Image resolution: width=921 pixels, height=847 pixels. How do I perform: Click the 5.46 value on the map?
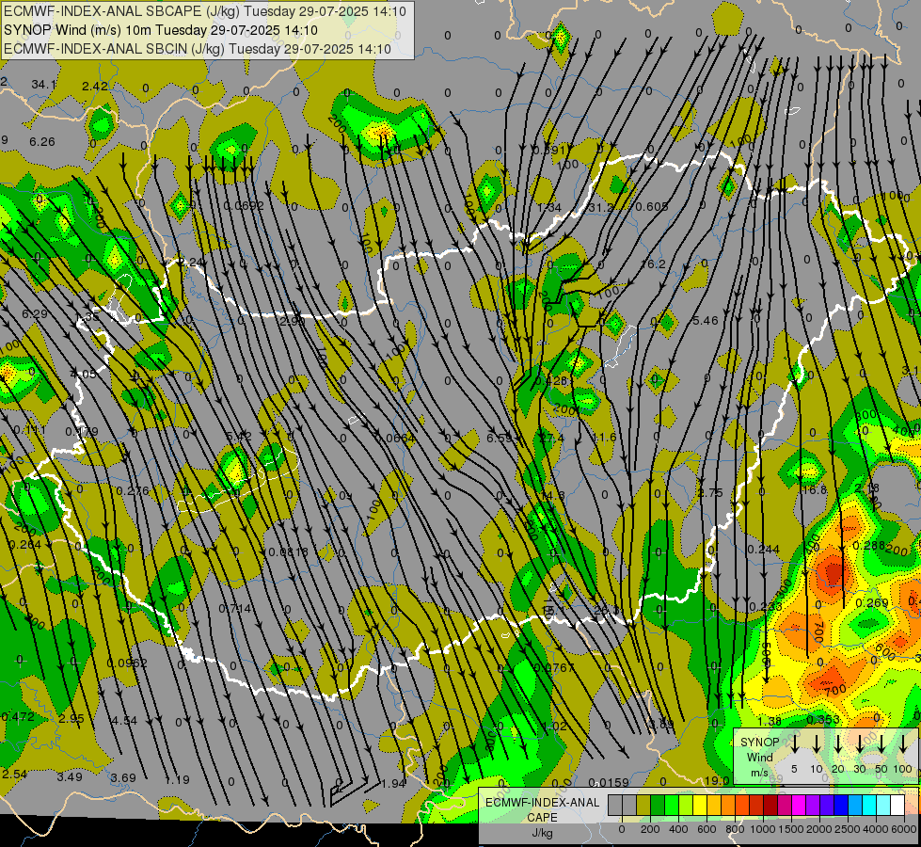706,320
